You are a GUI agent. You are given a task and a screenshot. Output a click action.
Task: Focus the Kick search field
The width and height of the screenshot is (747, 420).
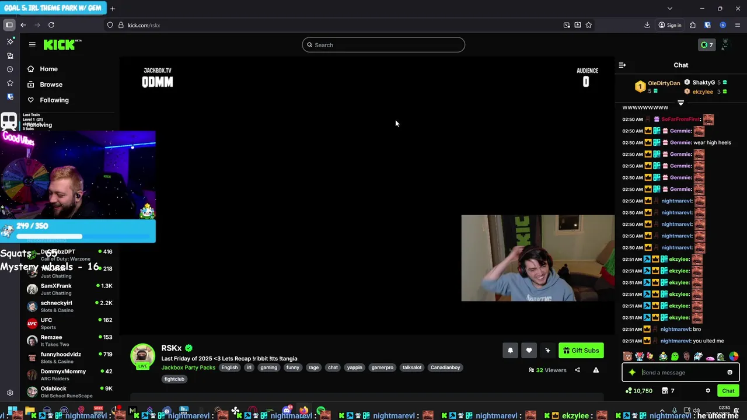click(x=383, y=45)
